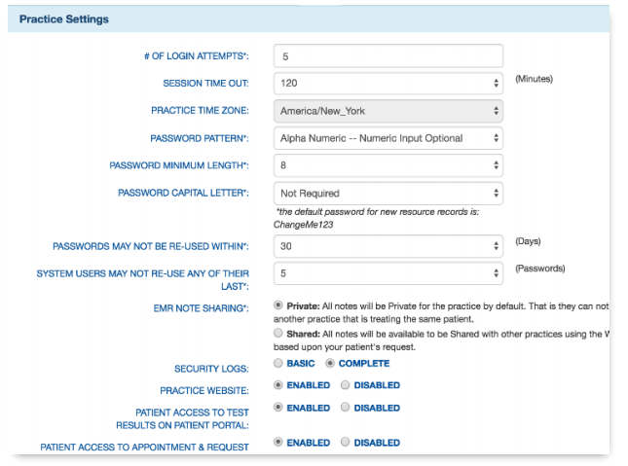
Task: Click the # of Login Attempts field
Action: (388, 56)
